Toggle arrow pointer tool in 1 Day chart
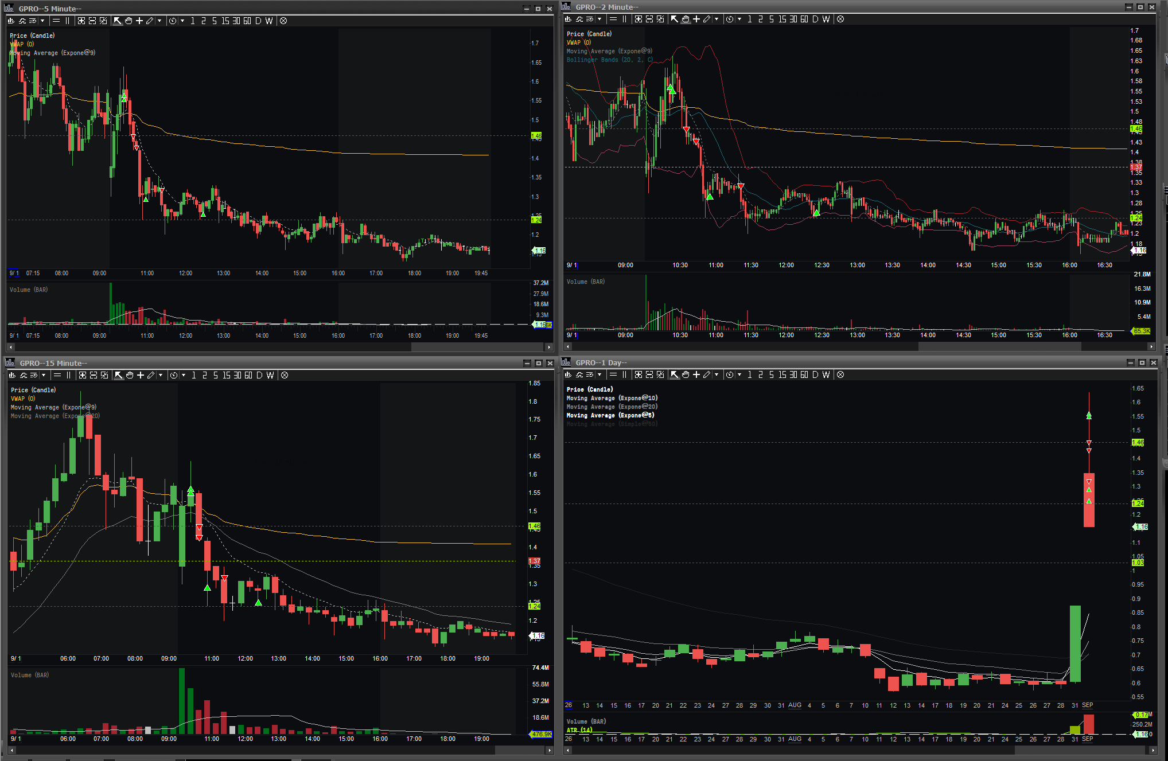This screenshot has height=761, width=1168. pos(675,374)
